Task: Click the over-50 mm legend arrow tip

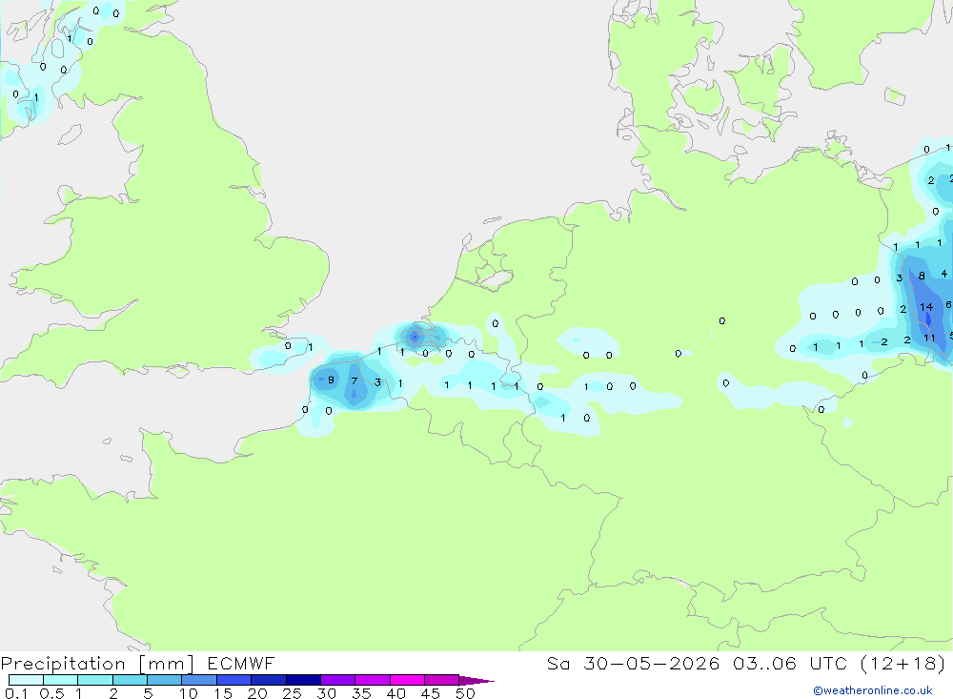Action: [x=476, y=681]
